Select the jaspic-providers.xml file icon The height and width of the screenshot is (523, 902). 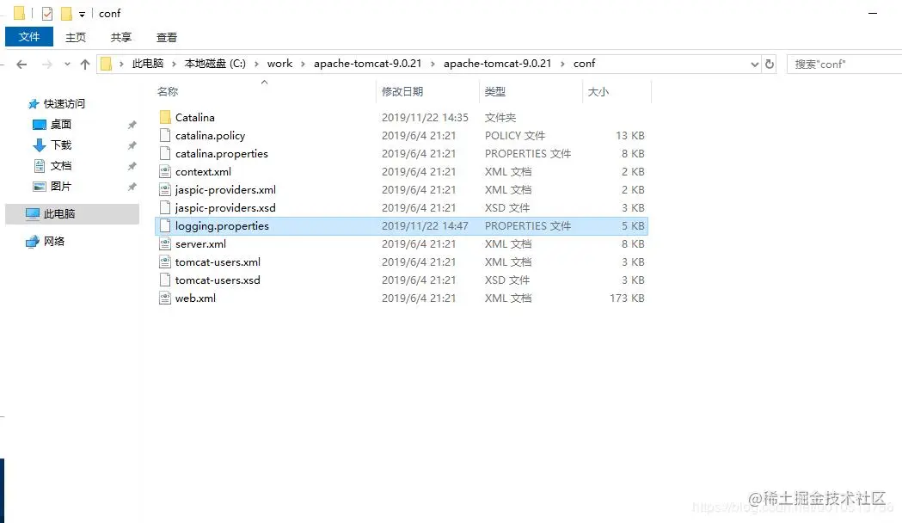(165, 189)
